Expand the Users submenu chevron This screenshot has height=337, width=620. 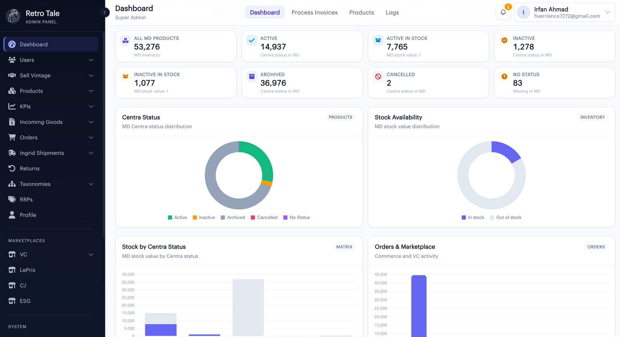point(91,60)
